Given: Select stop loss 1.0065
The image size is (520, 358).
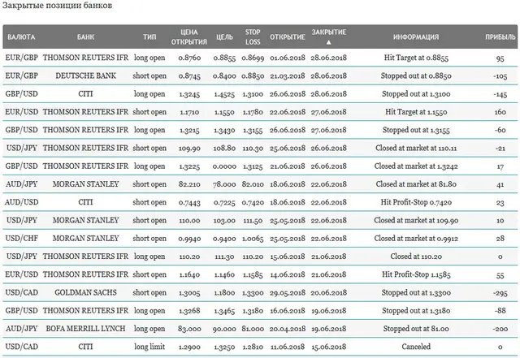Looking at the screenshot, I should coord(253,239).
